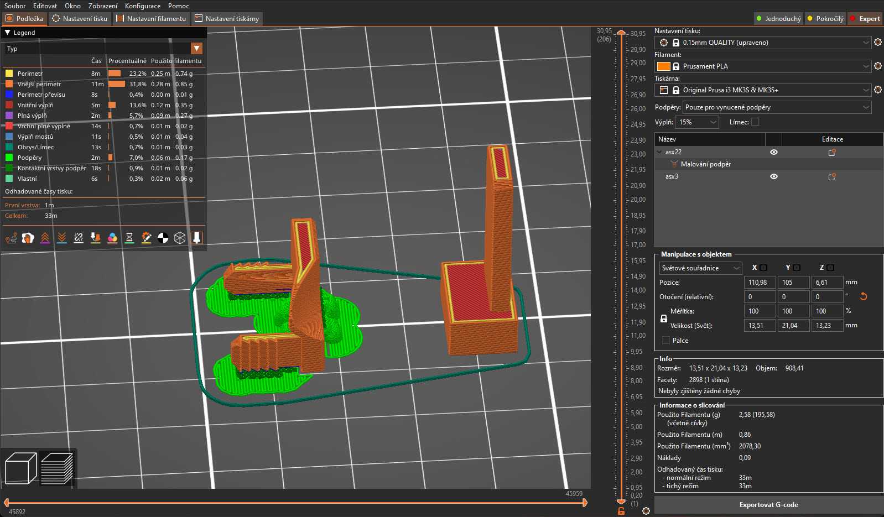The image size is (884, 517).
Task: Toggle seams display icon in legend toolbar
Action: coord(79,238)
